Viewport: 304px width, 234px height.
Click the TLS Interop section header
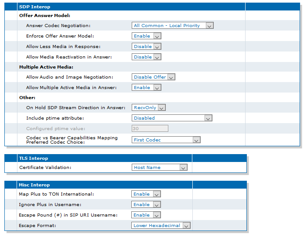click(33, 158)
